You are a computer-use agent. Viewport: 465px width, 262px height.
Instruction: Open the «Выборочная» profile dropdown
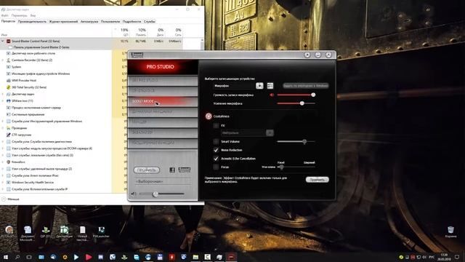163,181
